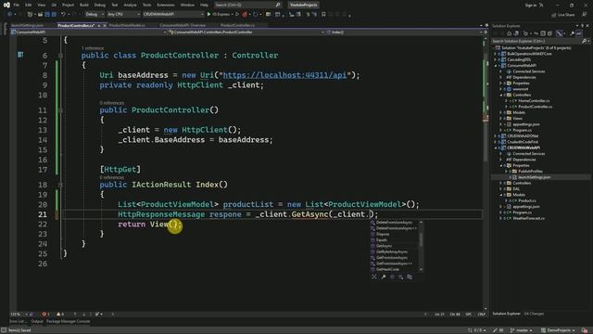Click the pin icon in Solution Explorer title
This screenshot has width=593, height=334.
pyautogui.click(x=583, y=26)
